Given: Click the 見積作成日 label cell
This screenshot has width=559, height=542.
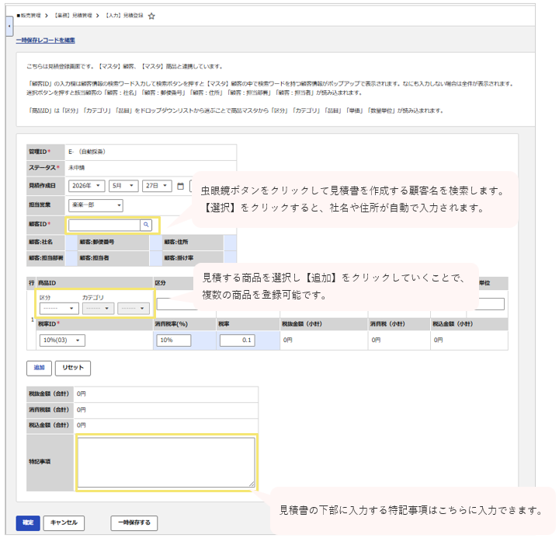Looking at the screenshot, I should (46, 186).
